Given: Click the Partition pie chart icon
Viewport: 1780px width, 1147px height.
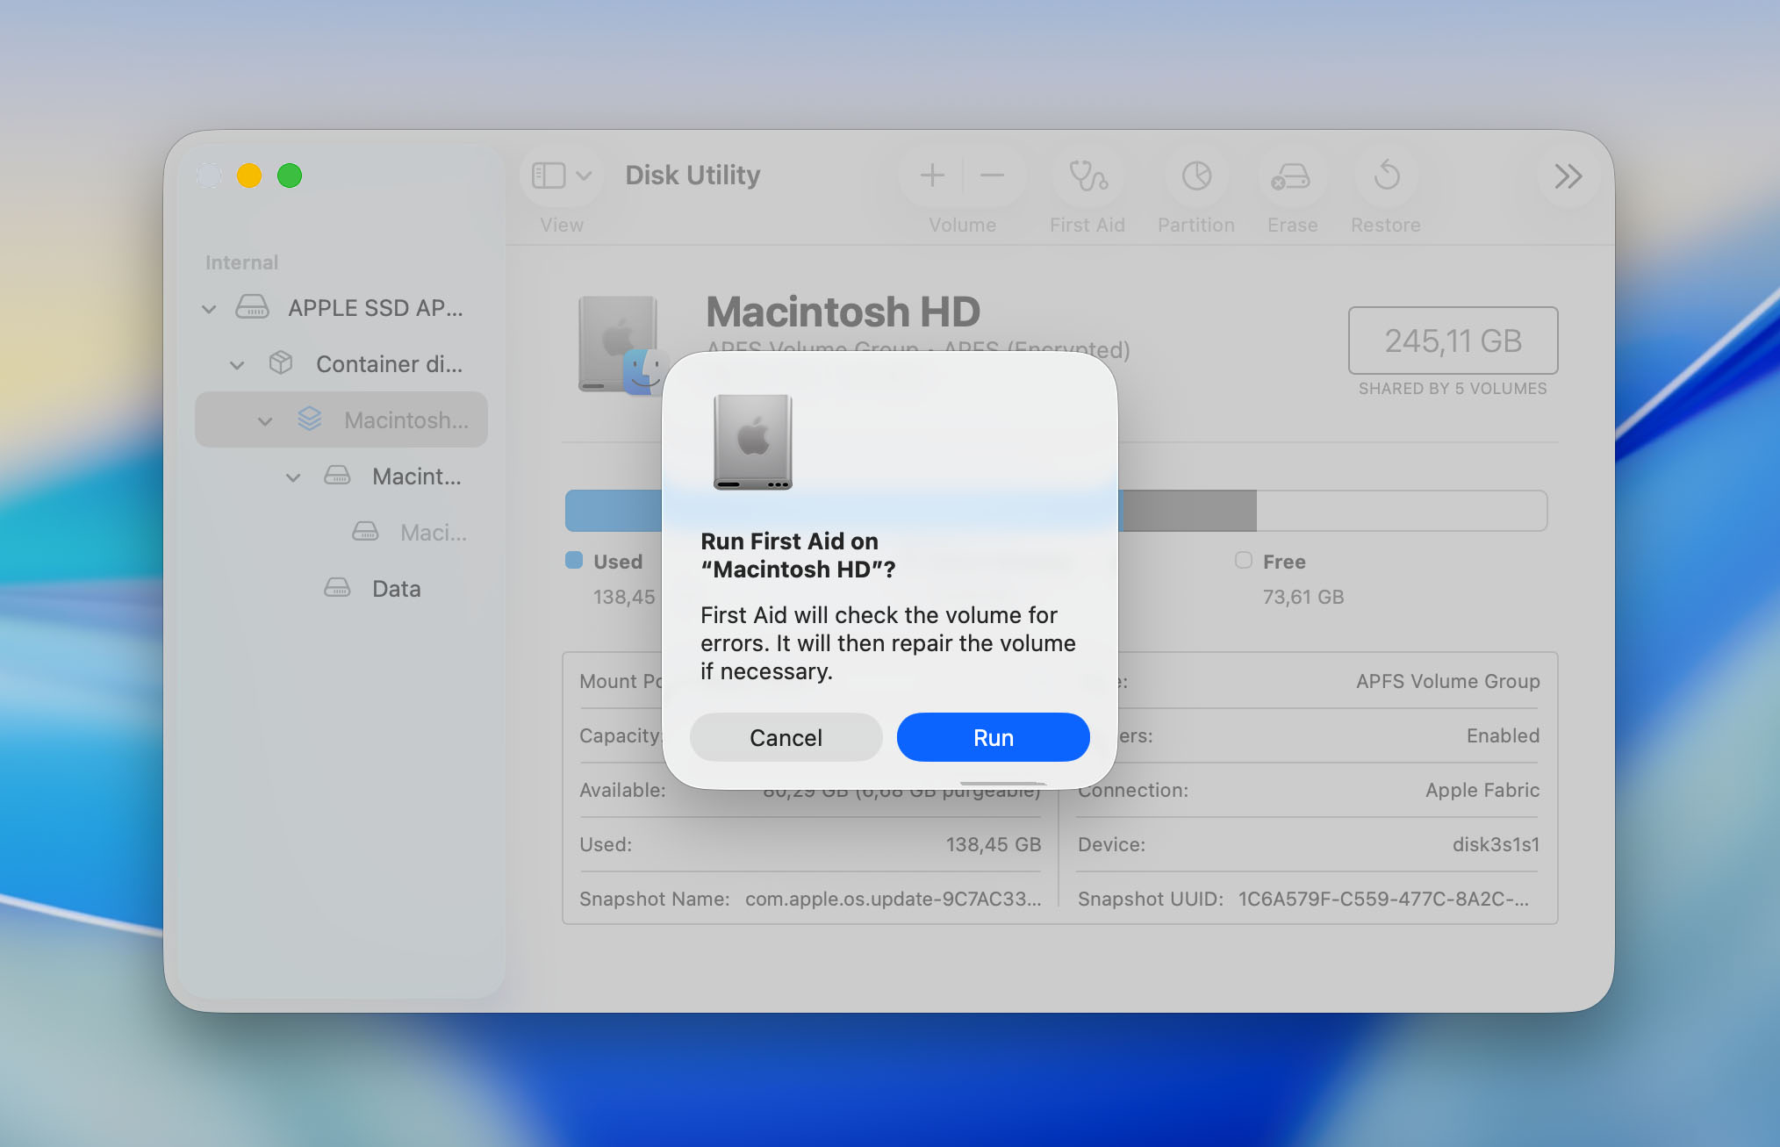Looking at the screenshot, I should [1196, 176].
